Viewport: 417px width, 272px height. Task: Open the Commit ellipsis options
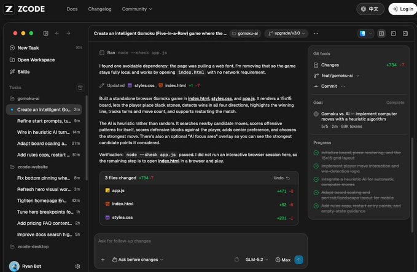(343, 87)
